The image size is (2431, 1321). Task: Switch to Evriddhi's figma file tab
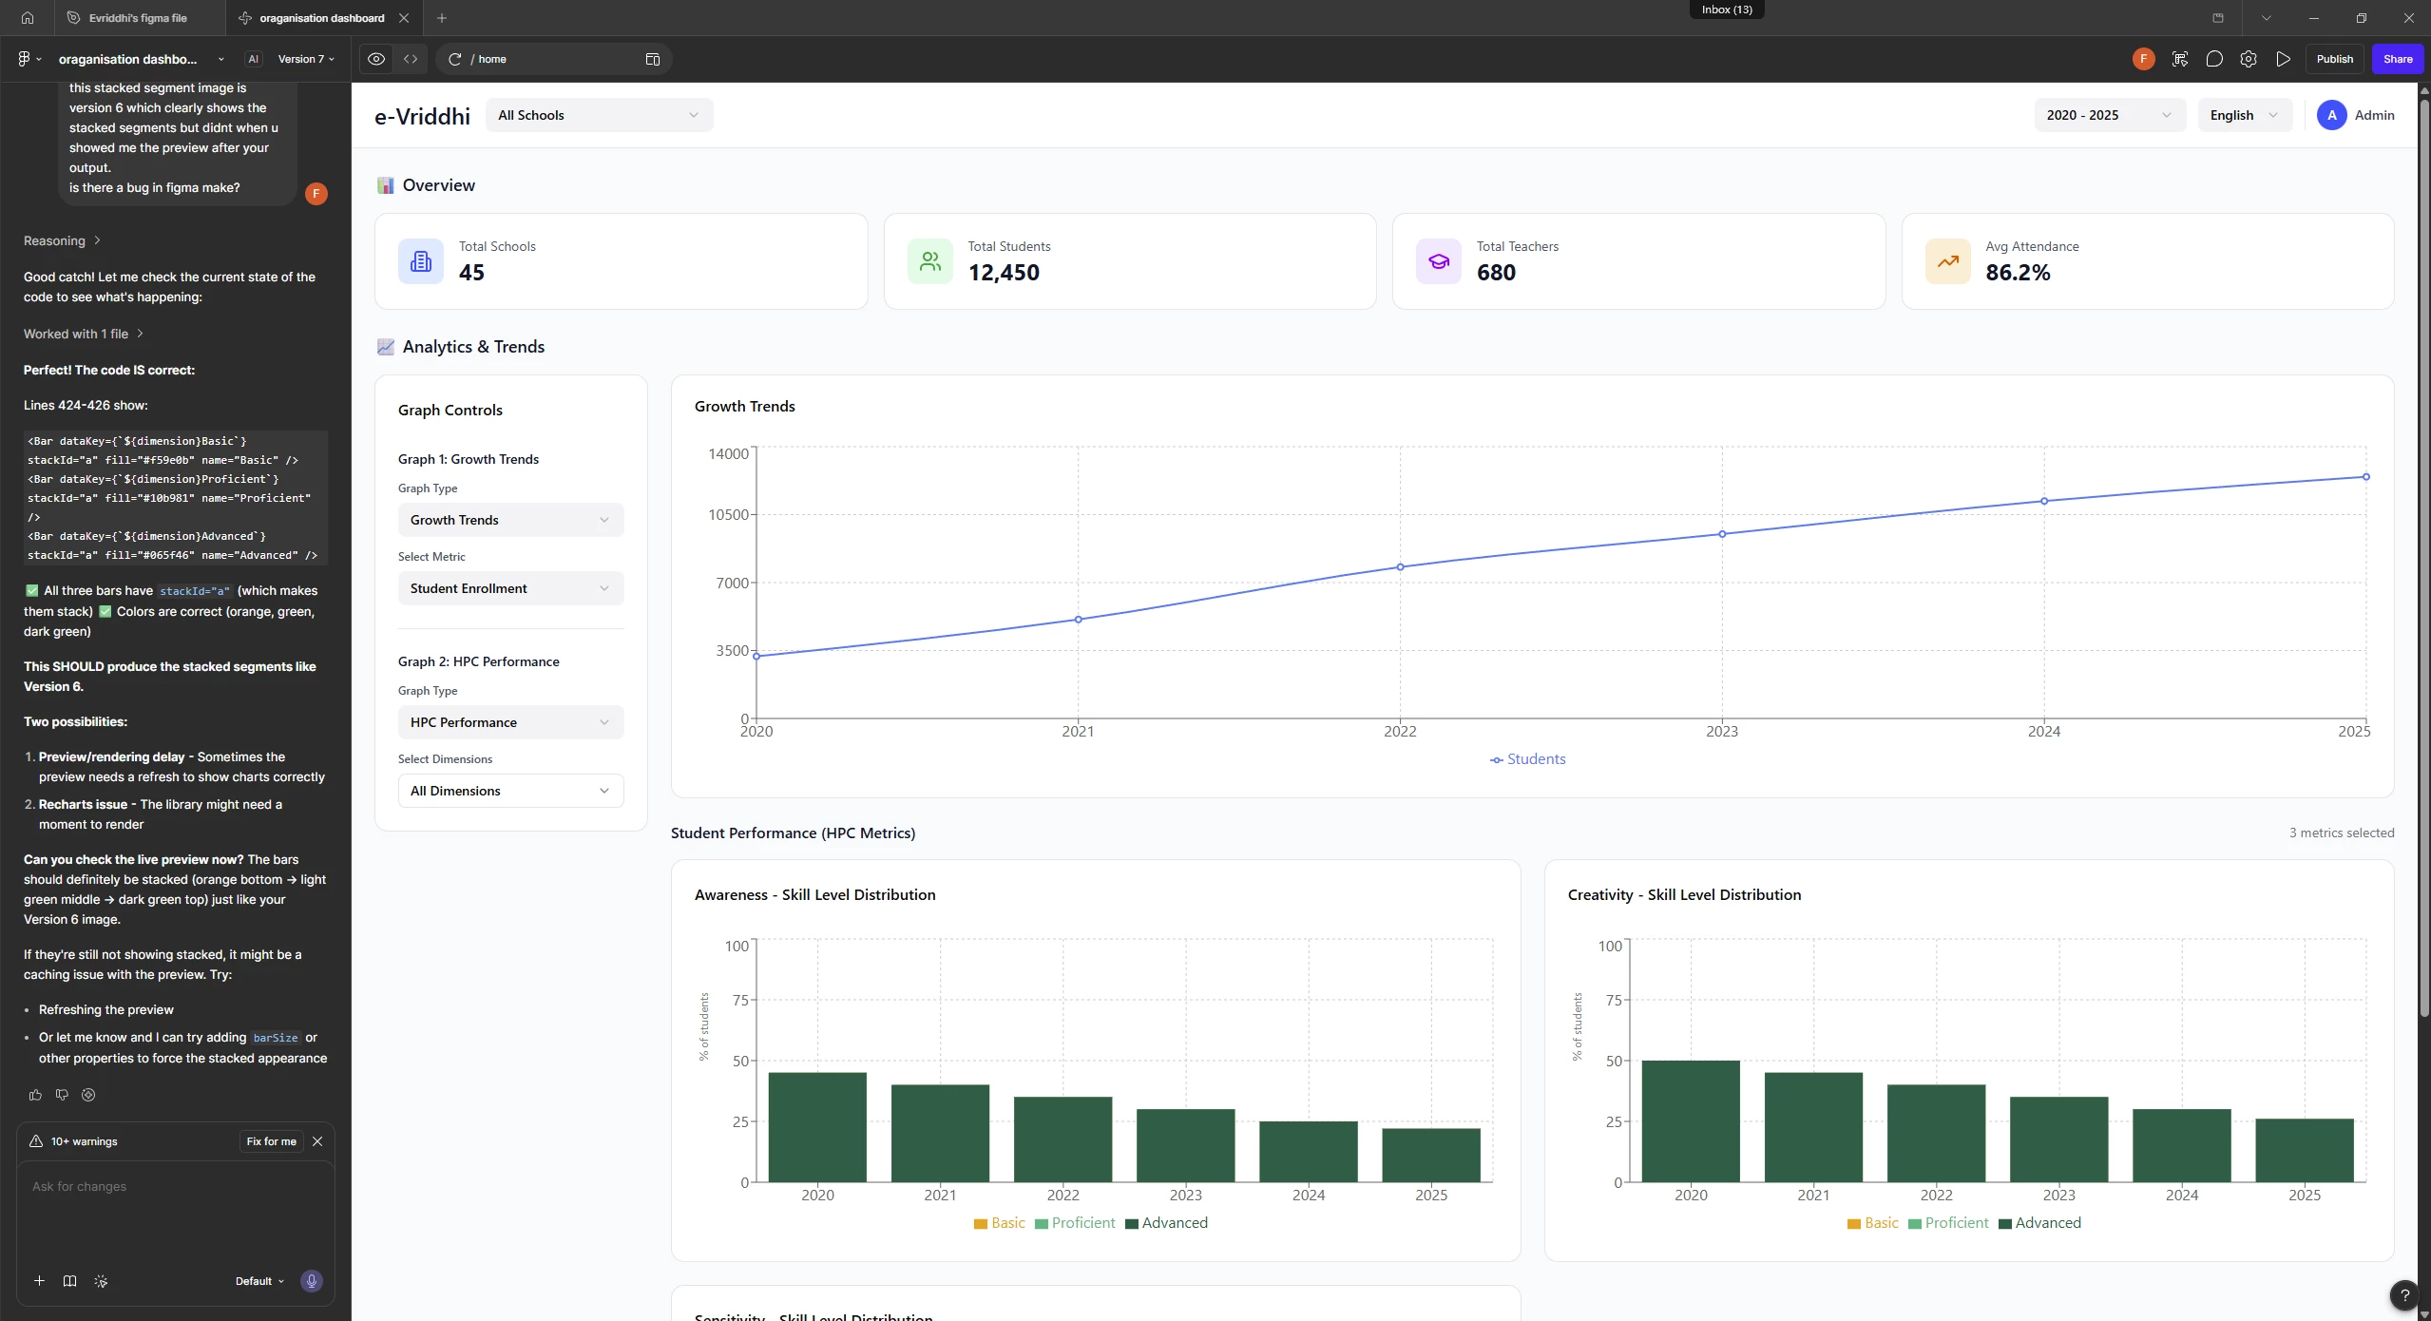[x=138, y=18]
